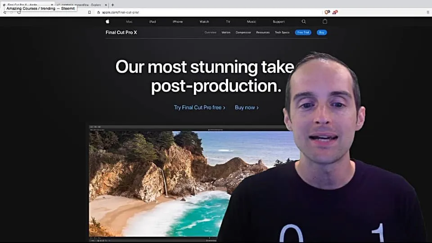Click the Final Cut Pro X title link
This screenshot has width=432, height=243.
point(121,32)
